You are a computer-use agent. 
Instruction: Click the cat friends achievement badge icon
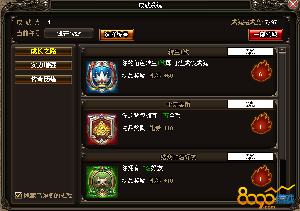click(102, 182)
